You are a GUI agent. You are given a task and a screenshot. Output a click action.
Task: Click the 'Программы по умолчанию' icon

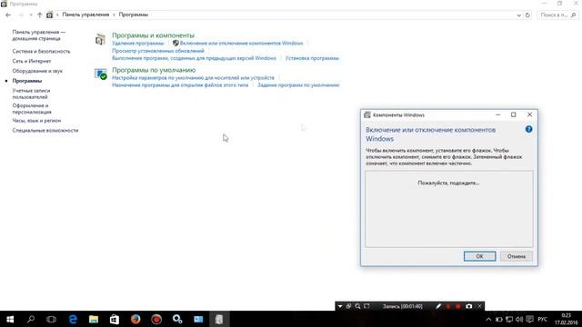tap(101, 74)
